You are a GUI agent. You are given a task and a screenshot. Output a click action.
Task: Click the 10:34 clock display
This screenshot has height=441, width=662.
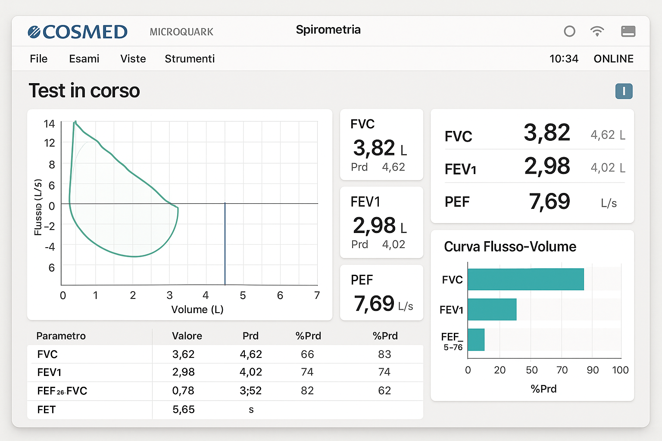(x=564, y=59)
